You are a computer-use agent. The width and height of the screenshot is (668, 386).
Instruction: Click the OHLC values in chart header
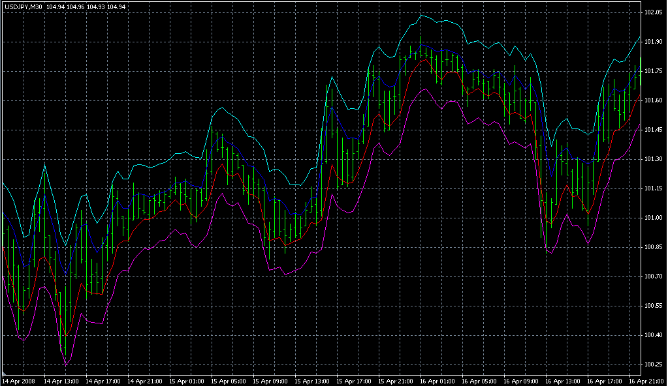[77, 7]
